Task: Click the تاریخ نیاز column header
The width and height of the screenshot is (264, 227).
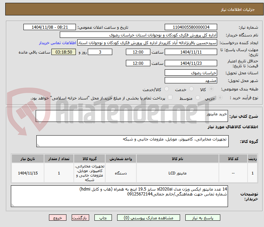Action: click(x=28, y=159)
